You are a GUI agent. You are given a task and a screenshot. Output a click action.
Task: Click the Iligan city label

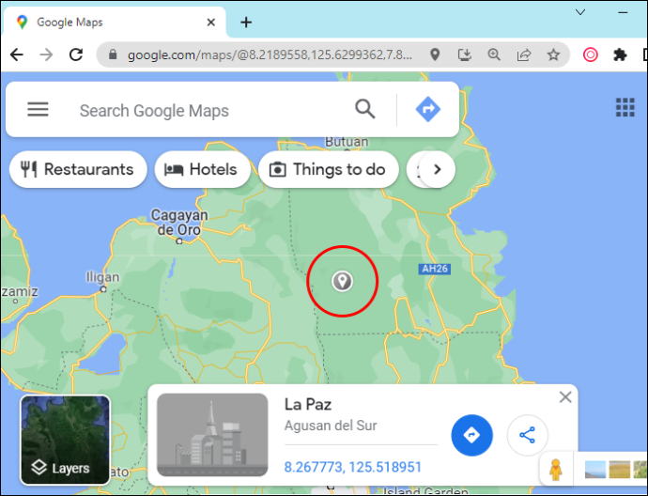coord(102,277)
